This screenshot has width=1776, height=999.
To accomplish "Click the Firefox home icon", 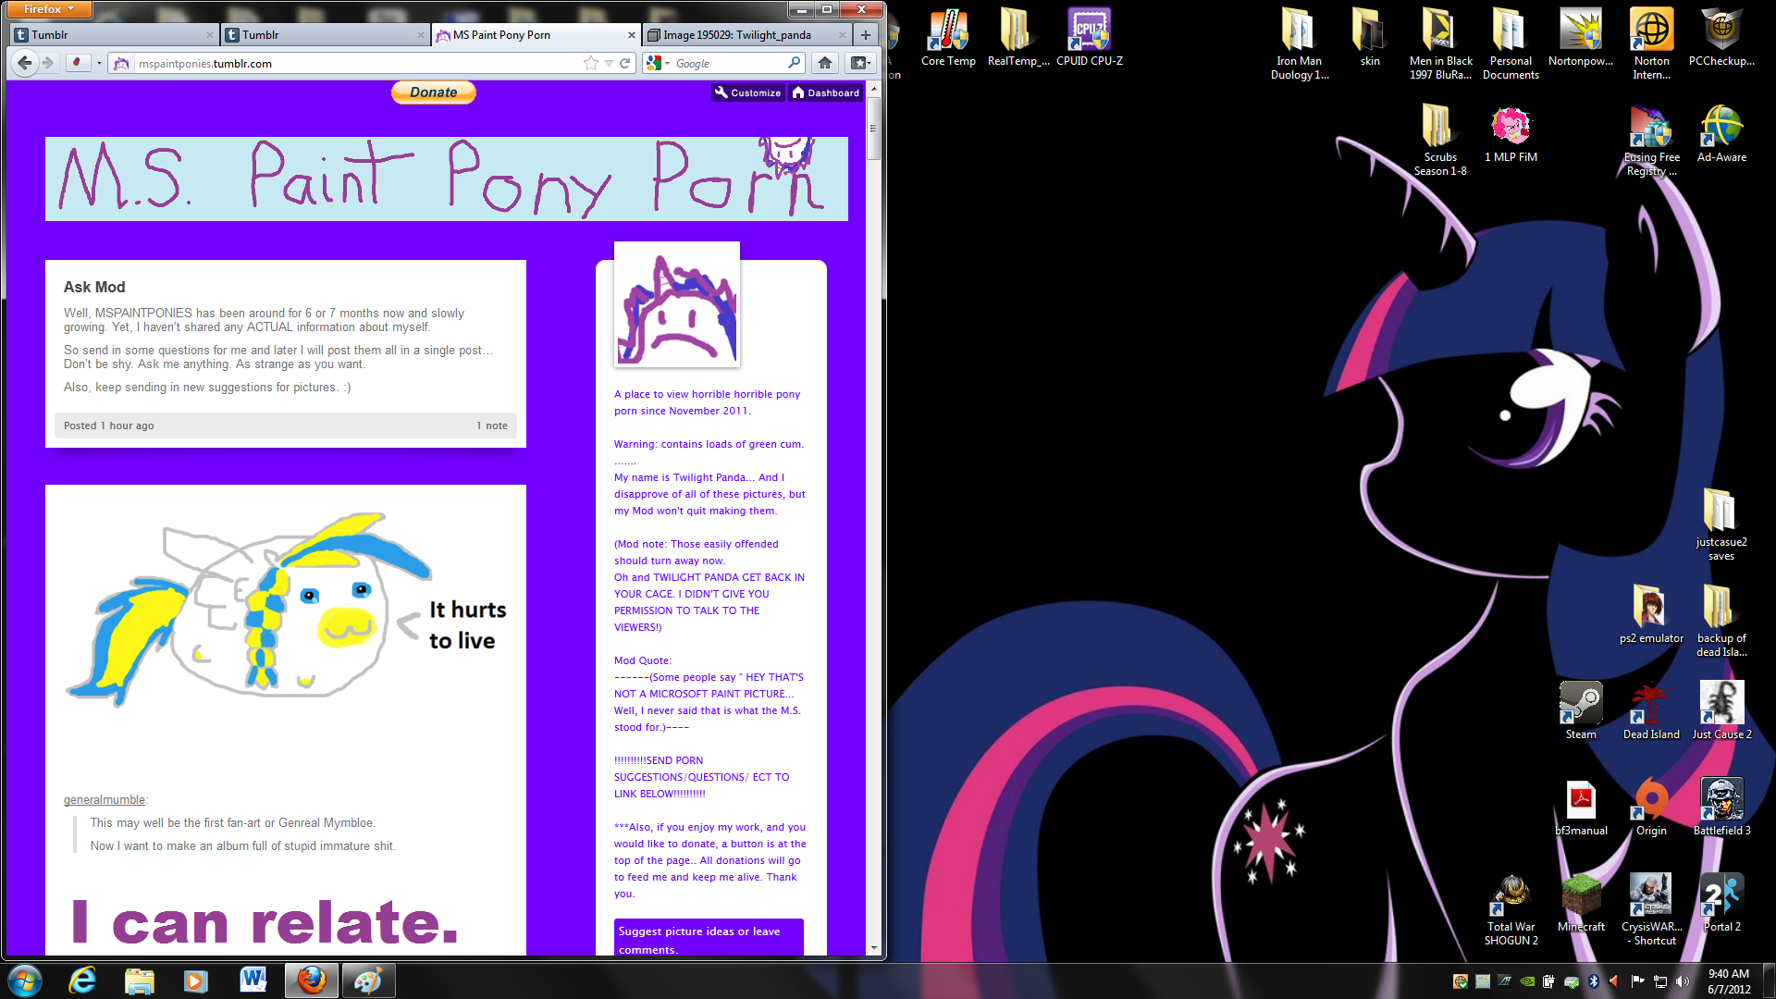I will click(x=825, y=63).
